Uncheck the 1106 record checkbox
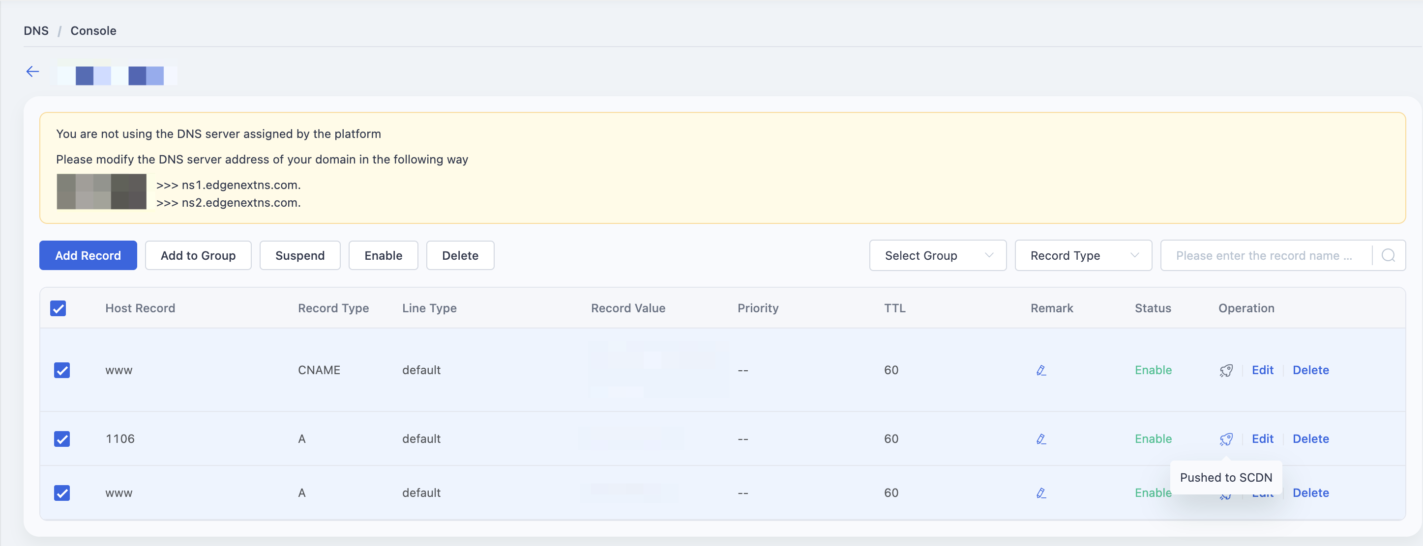 (x=62, y=439)
